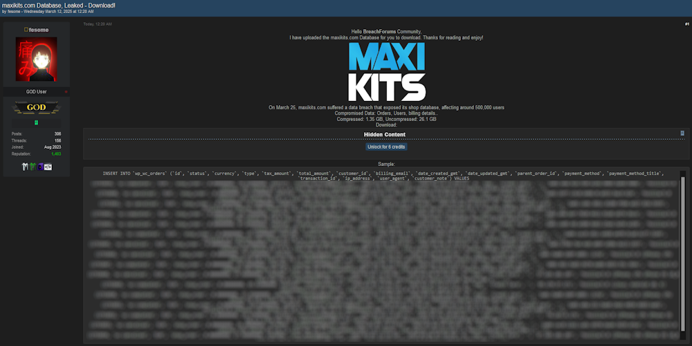Click the green award icon
This screenshot has width=692, height=346.
[32, 167]
